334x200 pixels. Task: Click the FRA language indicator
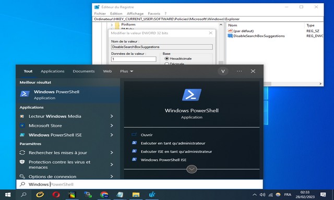[288, 195]
